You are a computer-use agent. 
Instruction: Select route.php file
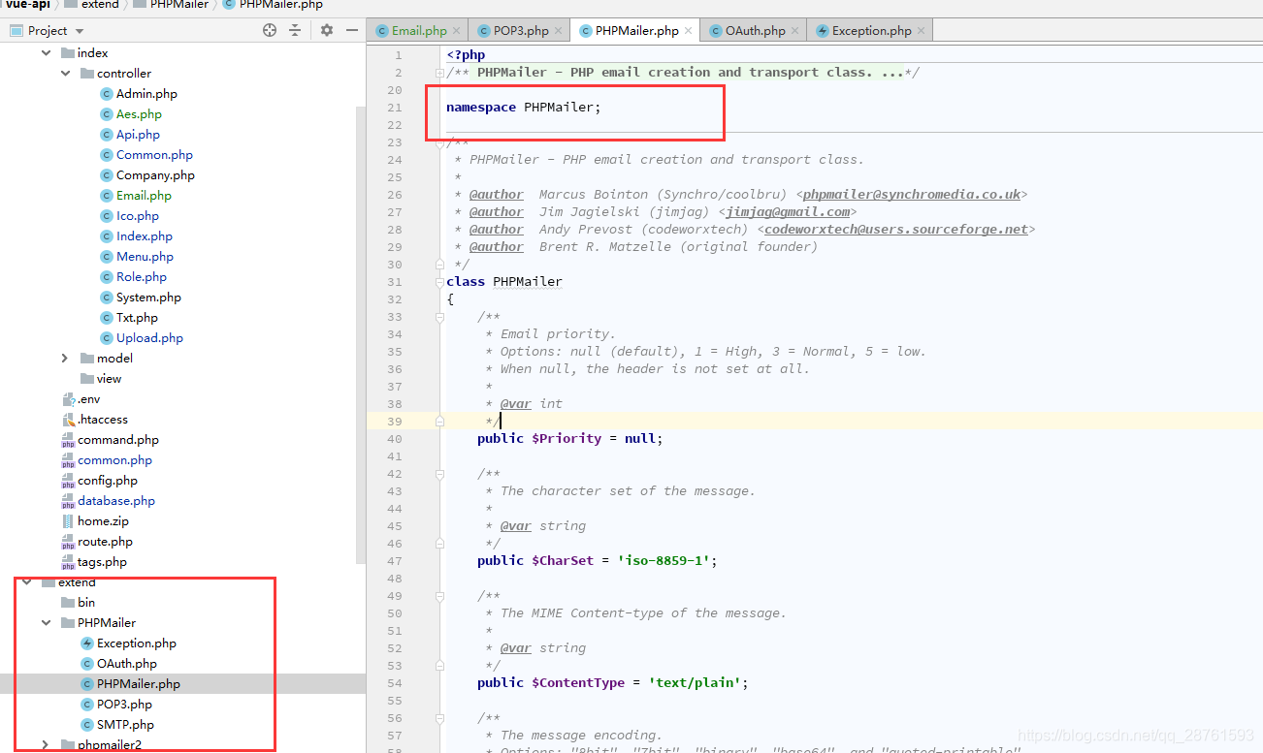[97, 542]
